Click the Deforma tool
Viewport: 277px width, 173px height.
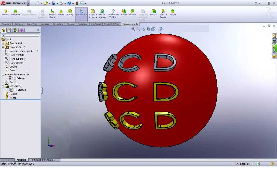click(15, 13)
